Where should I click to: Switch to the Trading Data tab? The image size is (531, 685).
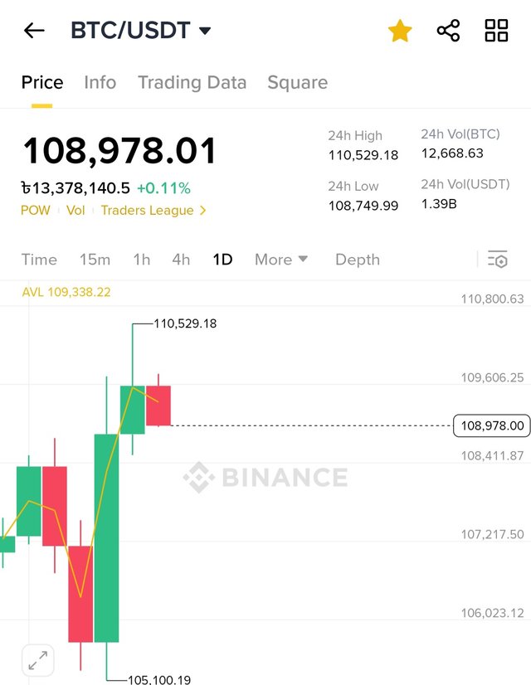(192, 83)
